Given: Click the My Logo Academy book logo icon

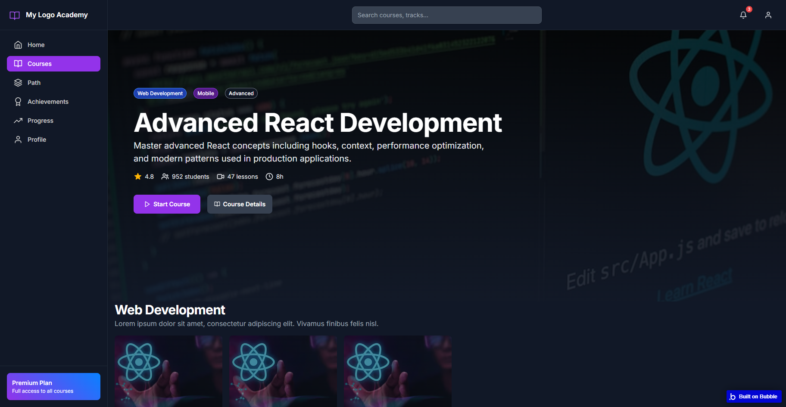Looking at the screenshot, I should pyautogui.click(x=15, y=15).
